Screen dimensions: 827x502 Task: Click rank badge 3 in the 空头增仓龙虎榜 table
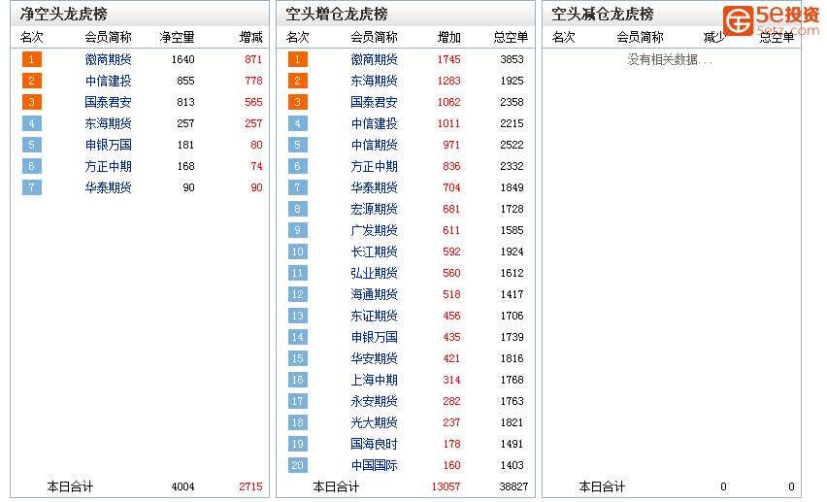[297, 102]
